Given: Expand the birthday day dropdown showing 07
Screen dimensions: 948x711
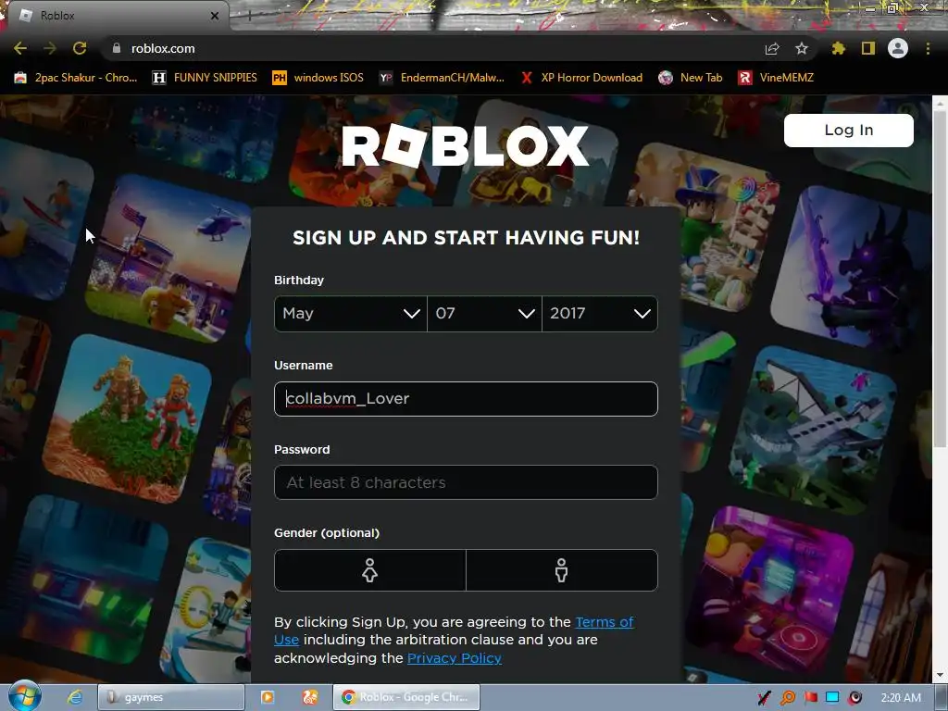Looking at the screenshot, I should tap(484, 313).
